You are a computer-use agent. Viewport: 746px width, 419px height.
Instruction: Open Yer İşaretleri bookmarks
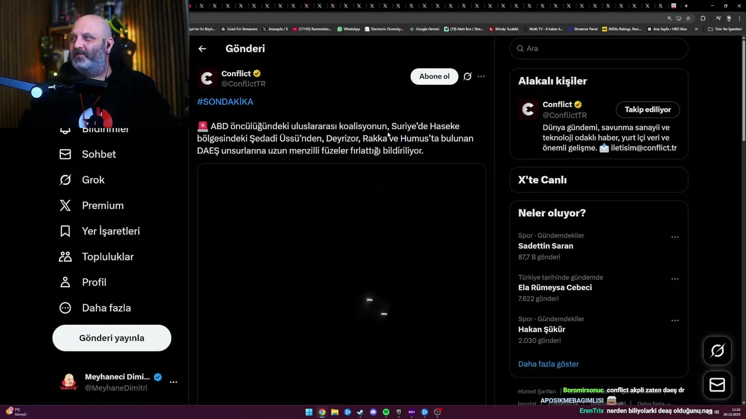(100, 231)
